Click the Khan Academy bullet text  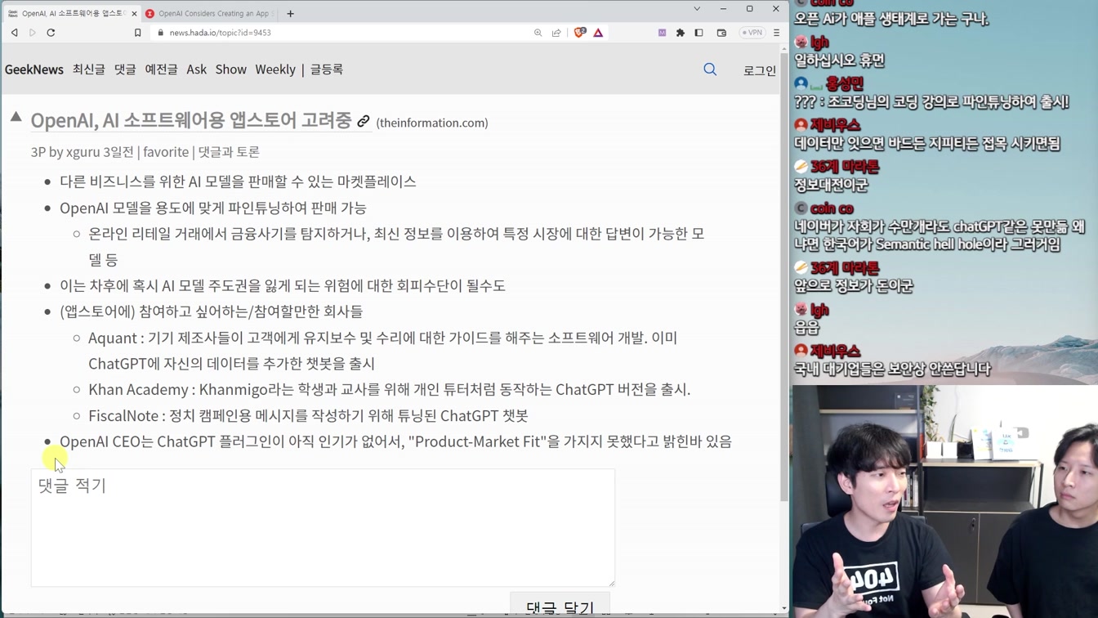pyautogui.click(x=390, y=389)
